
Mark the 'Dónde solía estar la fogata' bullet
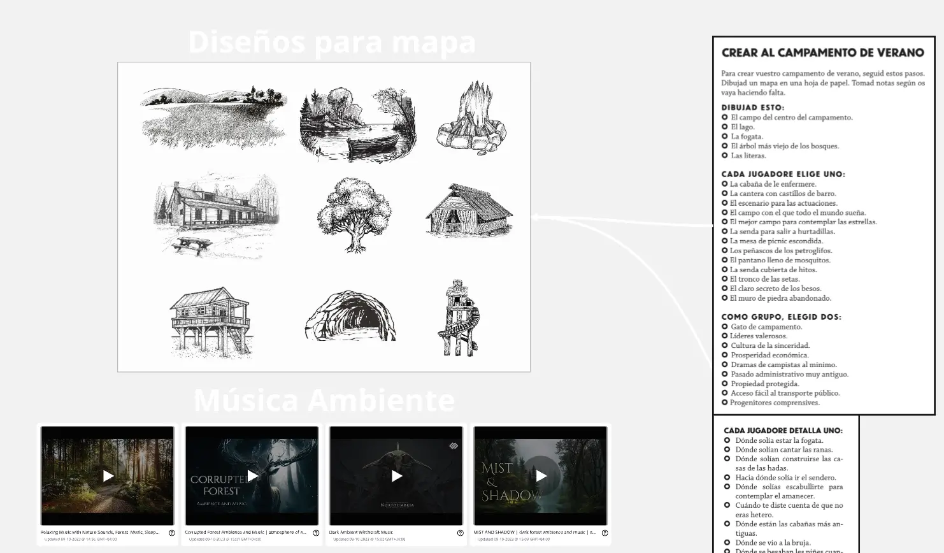point(727,440)
